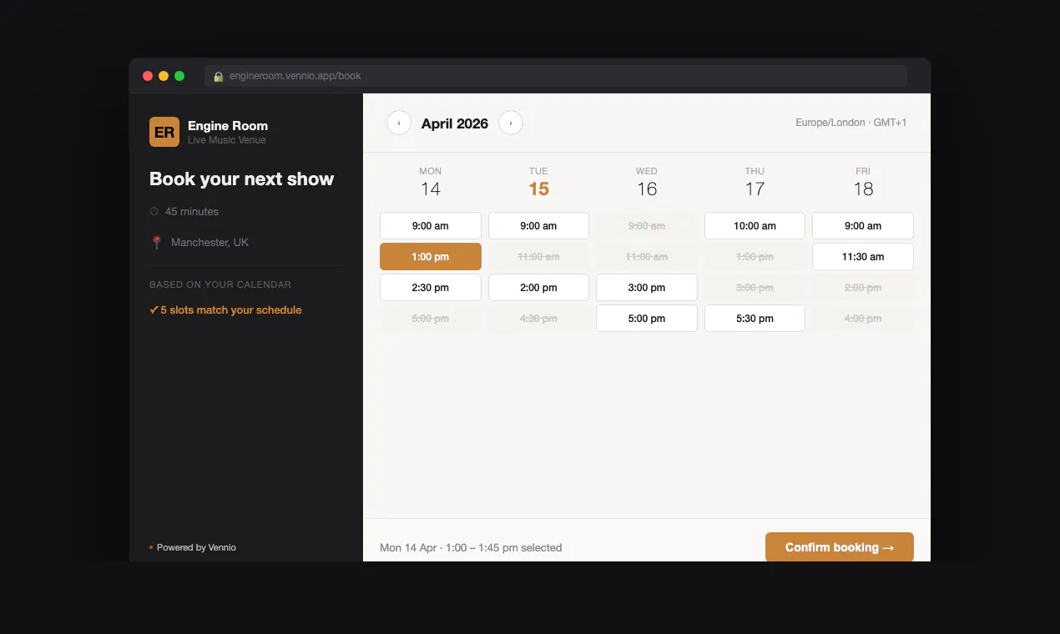Click the 'Manchester, UK' location text
1060x634 pixels.
click(x=209, y=243)
